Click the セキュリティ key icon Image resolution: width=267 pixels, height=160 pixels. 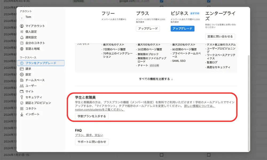[22, 97]
